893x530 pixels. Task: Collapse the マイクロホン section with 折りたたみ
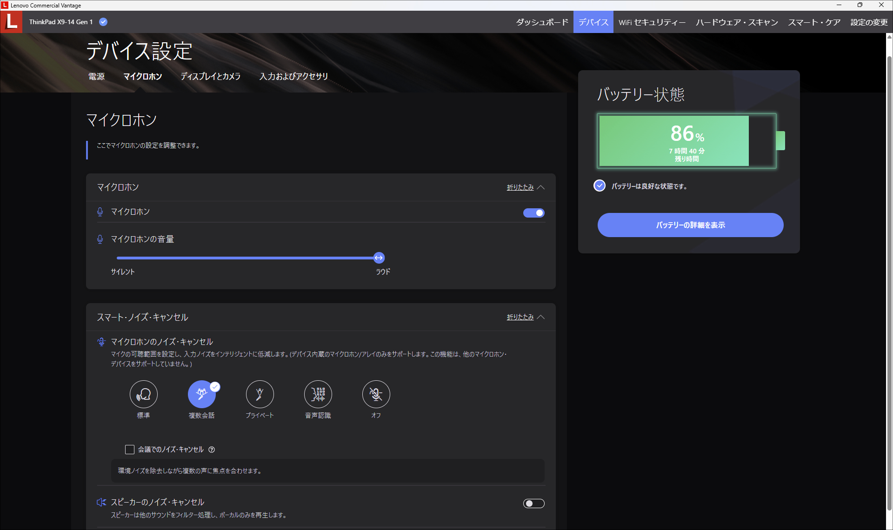coord(520,187)
